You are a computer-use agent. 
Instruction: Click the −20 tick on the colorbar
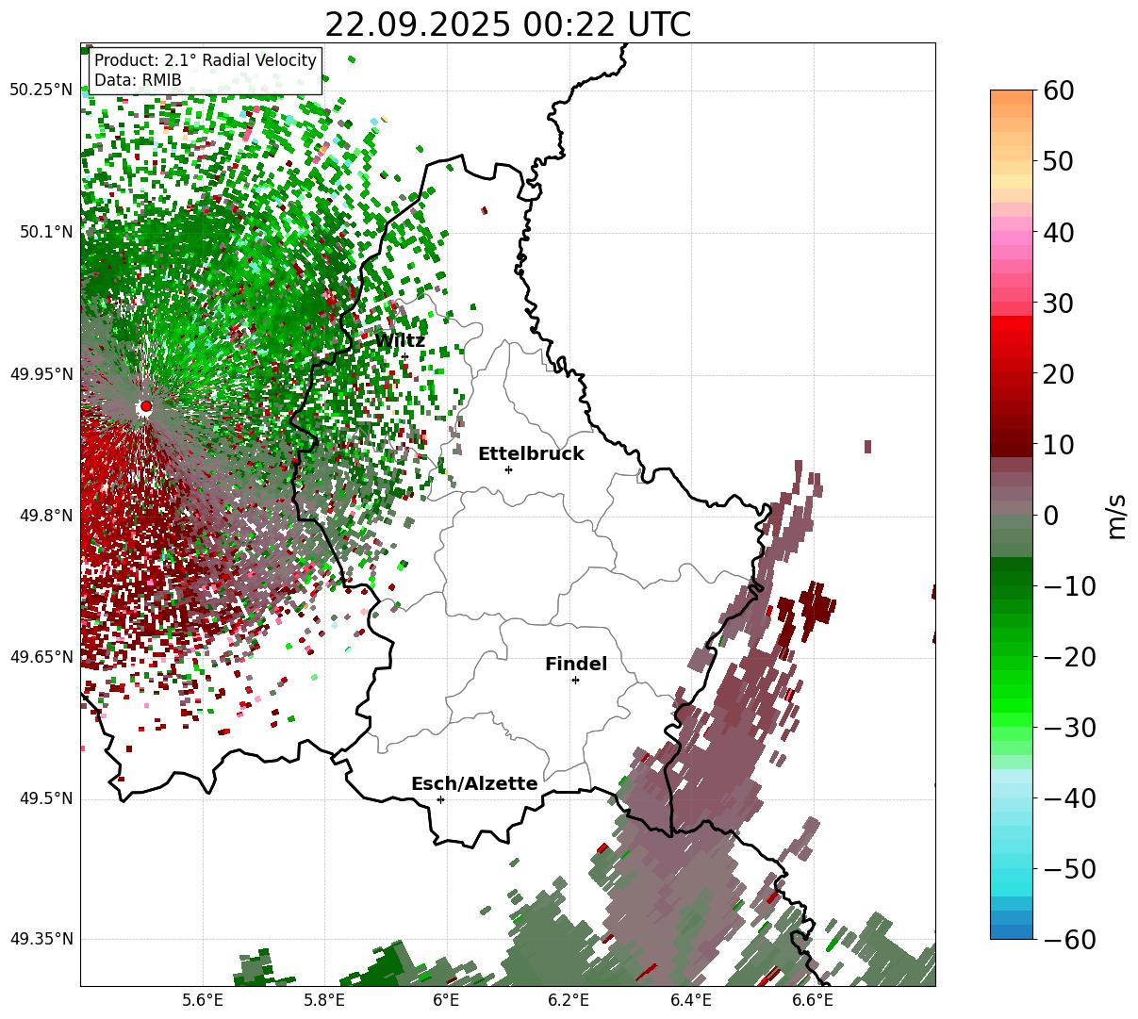pyautogui.click(x=1069, y=656)
